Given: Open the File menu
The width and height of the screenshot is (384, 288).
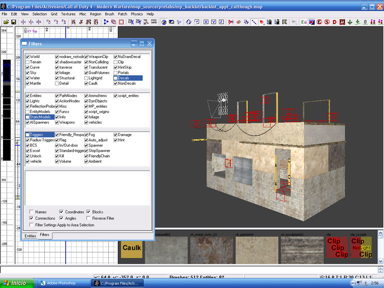Looking at the screenshot, I should point(4,14).
